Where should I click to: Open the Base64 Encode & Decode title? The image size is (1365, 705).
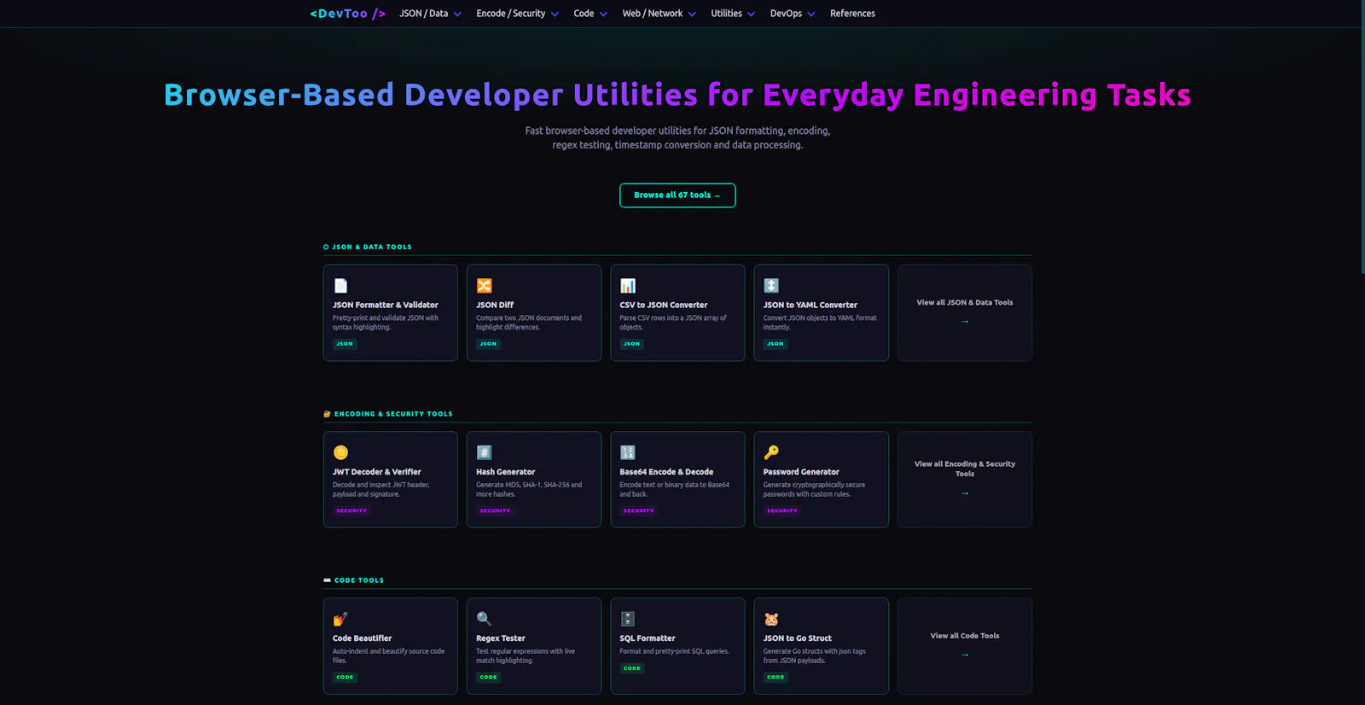click(666, 472)
